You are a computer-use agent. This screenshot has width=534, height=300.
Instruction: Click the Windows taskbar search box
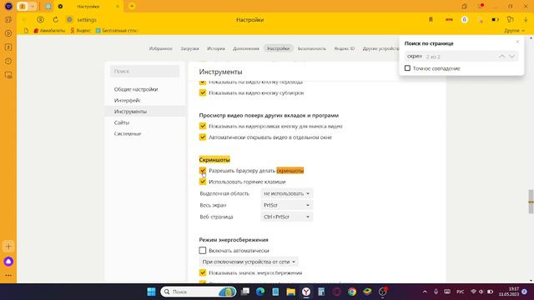(x=199, y=292)
